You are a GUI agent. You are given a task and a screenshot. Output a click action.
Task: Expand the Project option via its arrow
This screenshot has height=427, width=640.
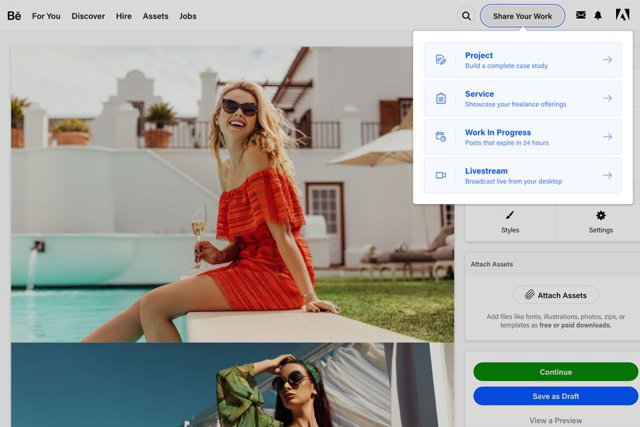(607, 59)
